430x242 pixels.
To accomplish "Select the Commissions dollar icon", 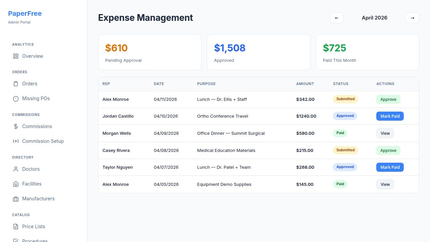I will pyautogui.click(x=16, y=126).
